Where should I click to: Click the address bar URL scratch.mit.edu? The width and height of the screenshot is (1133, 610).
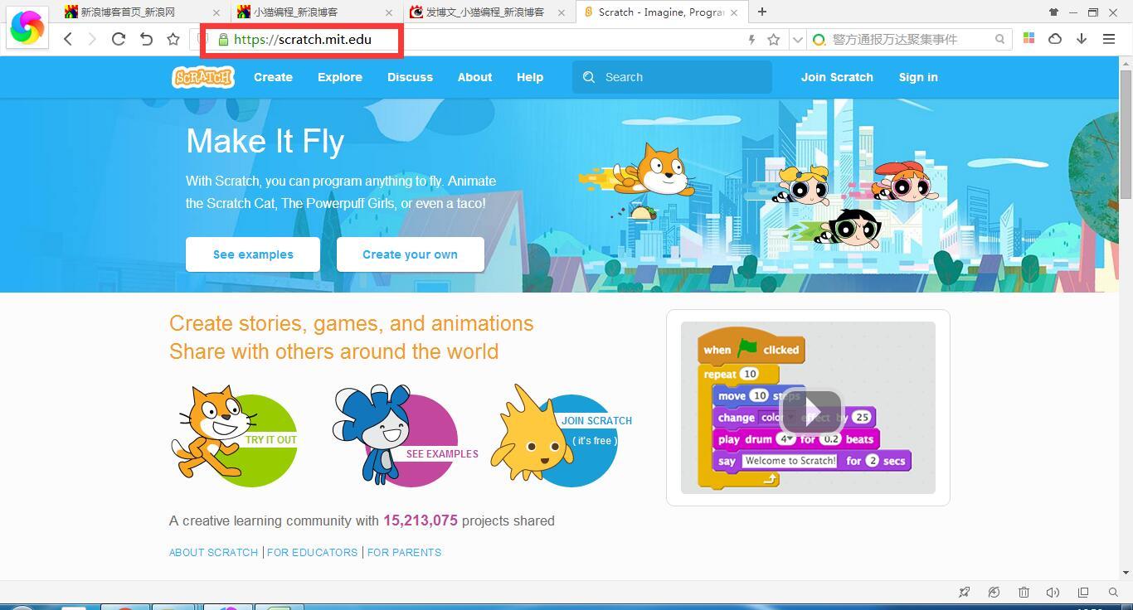tap(303, 39)
